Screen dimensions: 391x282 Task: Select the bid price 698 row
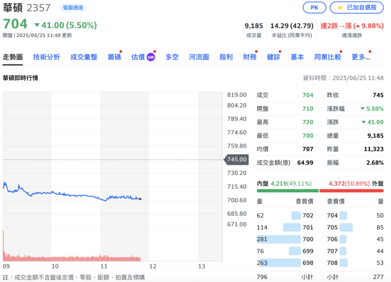(285, 263)
